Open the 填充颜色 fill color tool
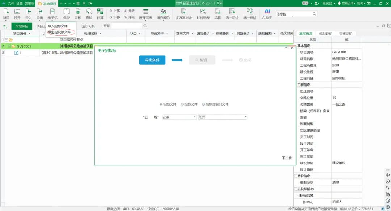 [x=163, y=14]
